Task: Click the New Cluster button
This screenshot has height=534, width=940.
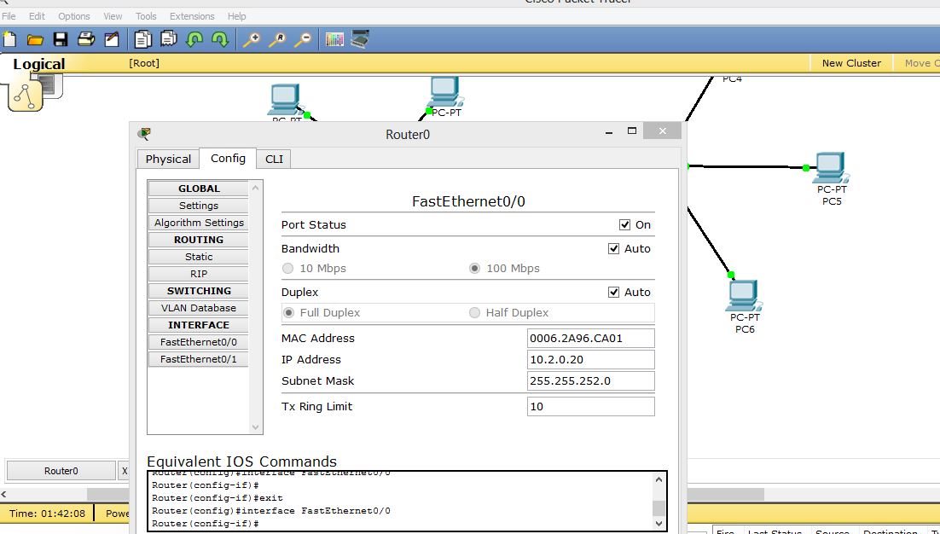Action: 851,63
